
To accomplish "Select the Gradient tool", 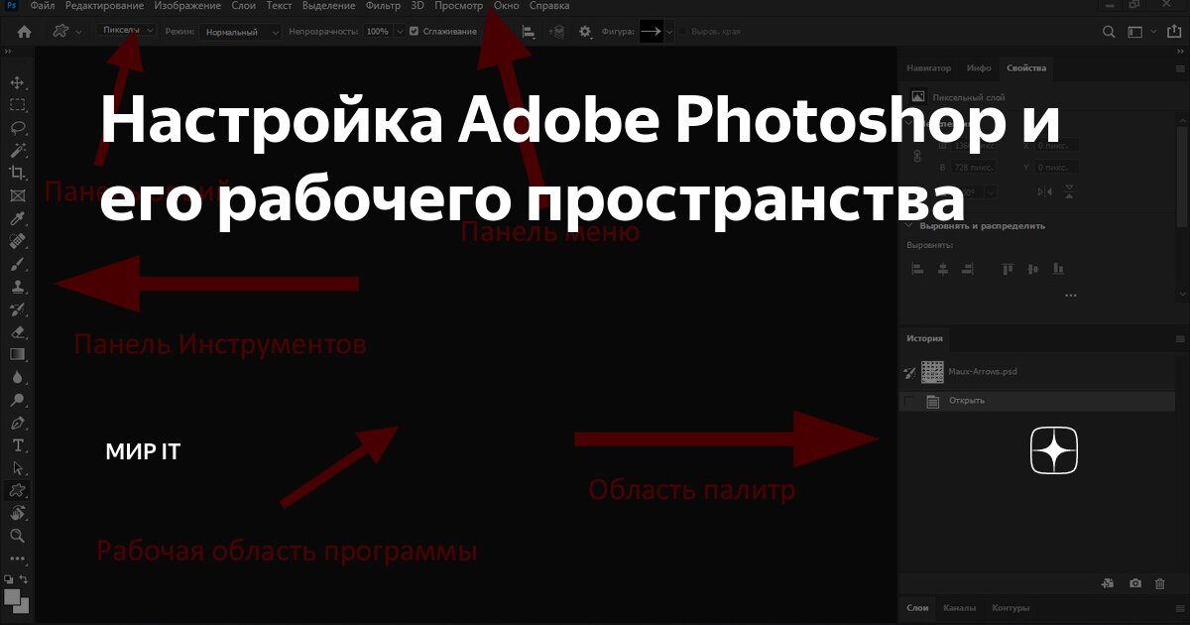I will pyautogui.click(x=17, y=354).
